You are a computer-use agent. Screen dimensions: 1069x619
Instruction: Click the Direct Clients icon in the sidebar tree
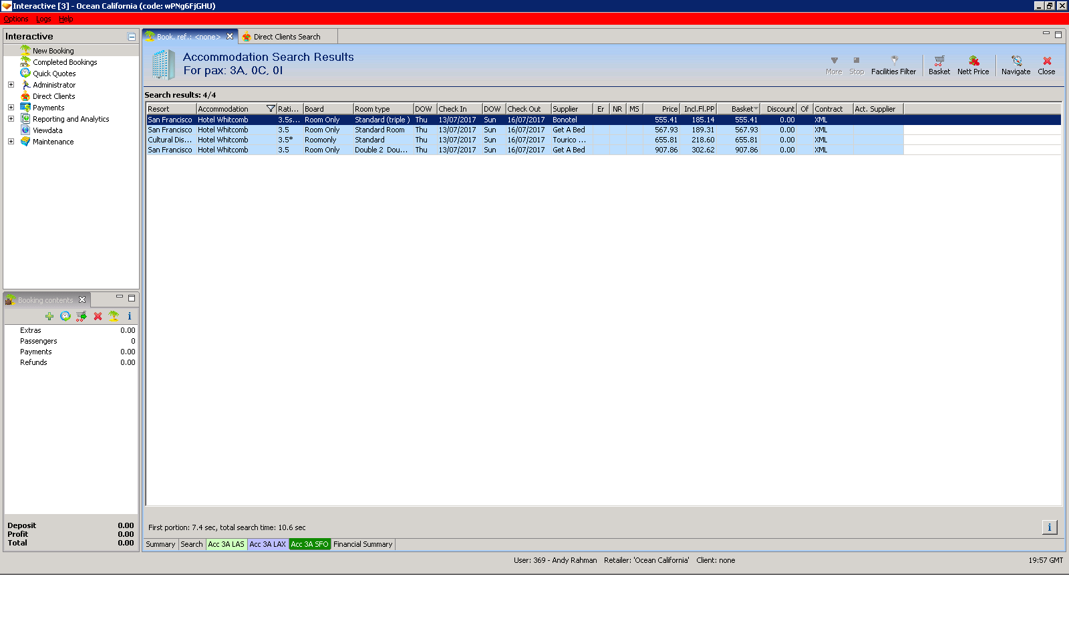pyautogui.click(x=25, y=96)
